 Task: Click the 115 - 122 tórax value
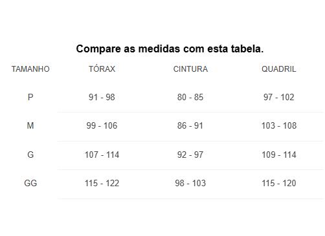point(102,183)
